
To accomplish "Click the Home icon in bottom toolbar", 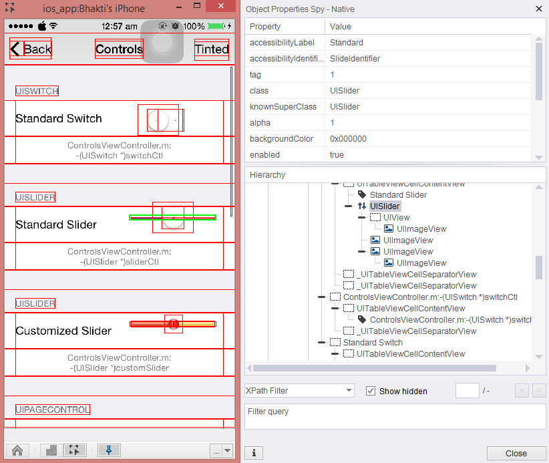I will click(x=18, y=450).
